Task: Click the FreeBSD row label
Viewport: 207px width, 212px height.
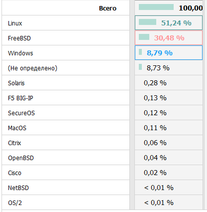Action: pyautogui.click(x=19, y=38)
